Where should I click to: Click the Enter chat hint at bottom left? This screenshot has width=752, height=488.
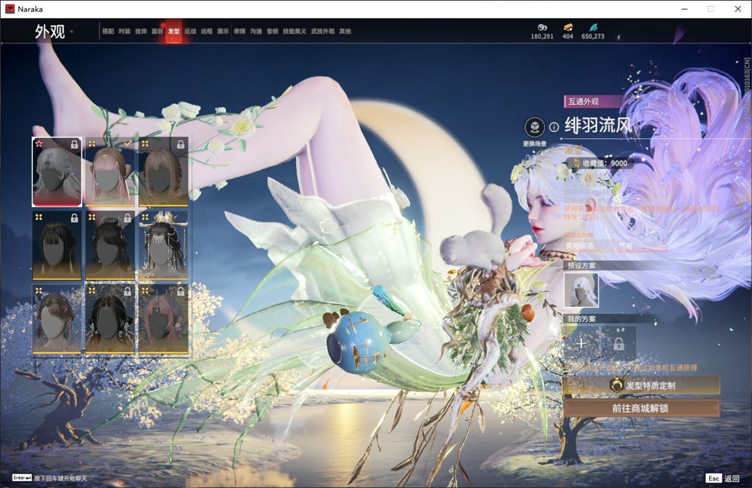tap(50, 478)
